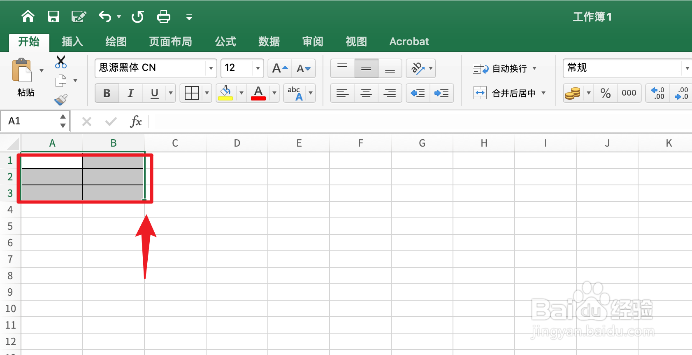Open customize quick access toolbar arrow

tap(189, 17)
